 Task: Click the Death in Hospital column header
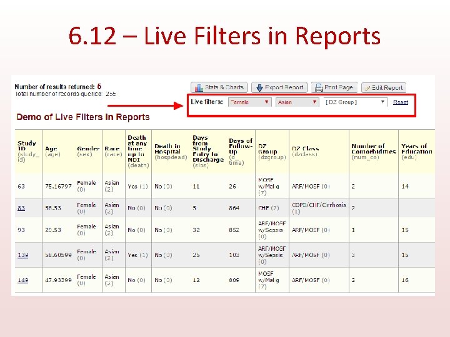point(171,152)
